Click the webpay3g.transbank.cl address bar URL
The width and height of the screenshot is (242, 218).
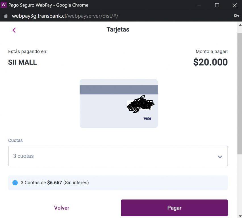point(65,16)
